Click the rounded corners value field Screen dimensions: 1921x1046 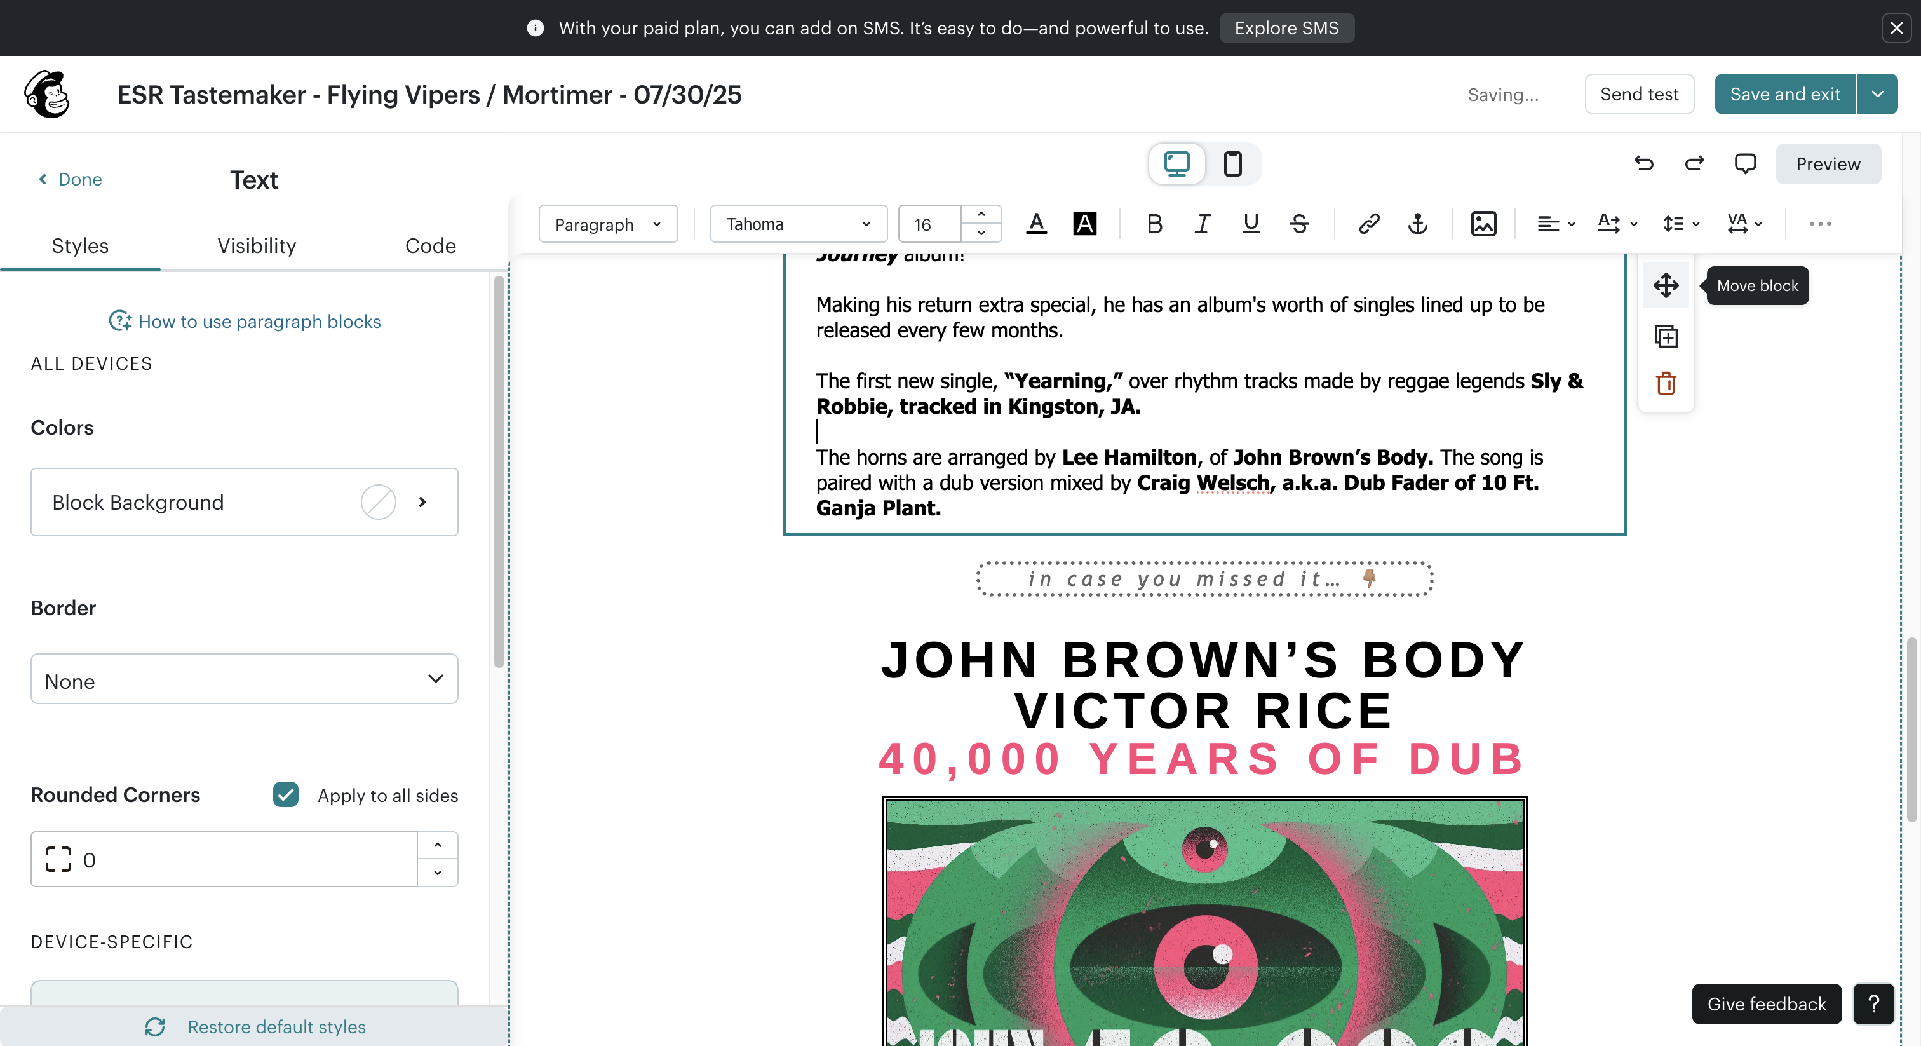pyautogui.click(x=224, y=859)
